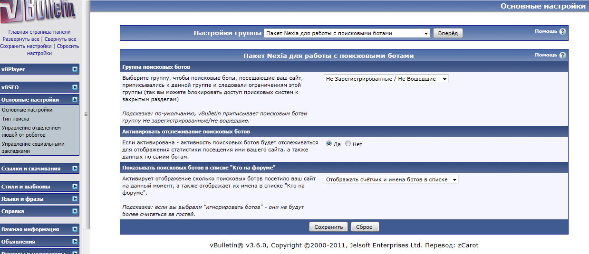Click the vBSEO section header

click(39, 87)
